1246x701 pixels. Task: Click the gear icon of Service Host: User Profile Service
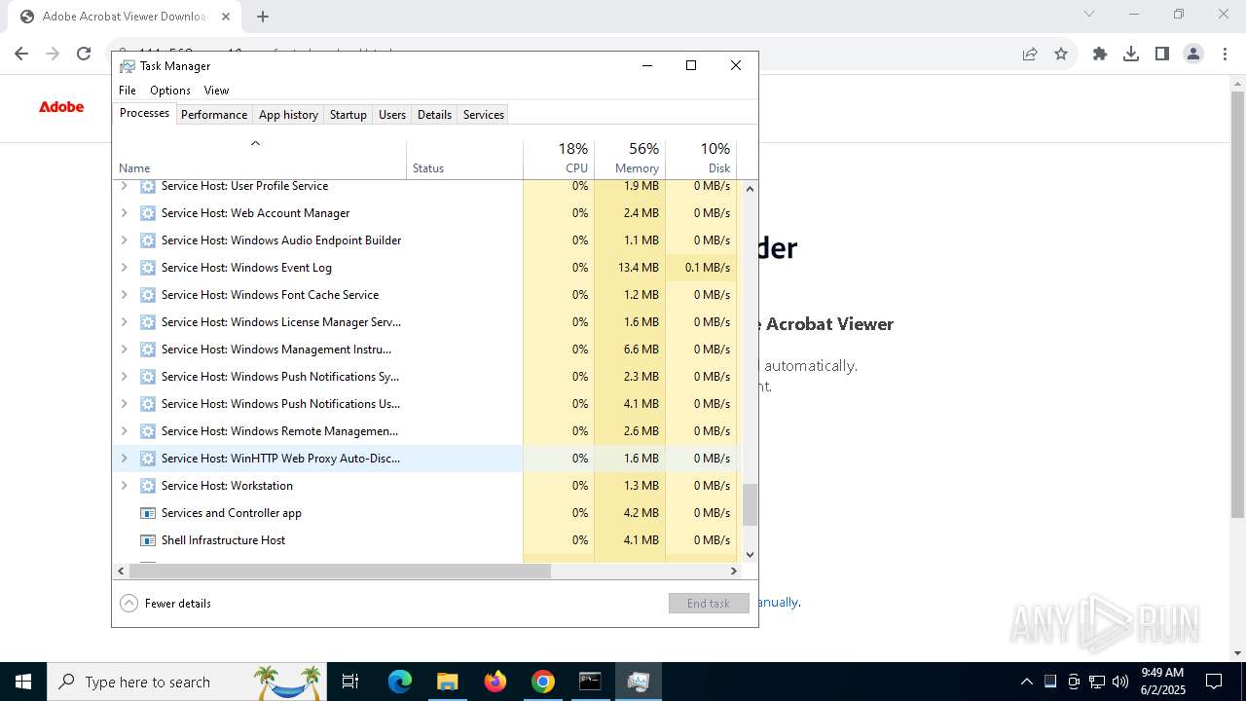tap(148, 186)
